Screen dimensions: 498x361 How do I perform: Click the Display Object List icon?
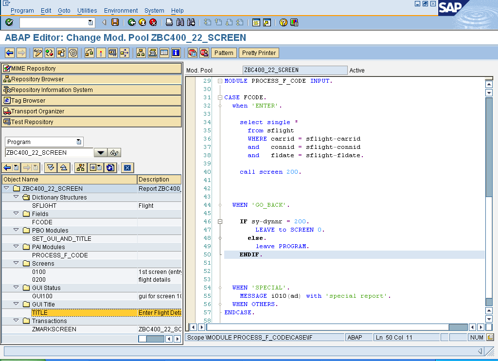point(141,53)
